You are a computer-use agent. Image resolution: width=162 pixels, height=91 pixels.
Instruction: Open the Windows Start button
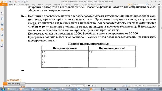coord(3,89)
